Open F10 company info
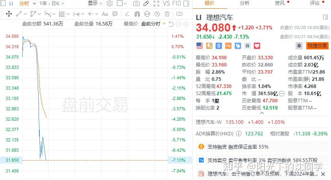This screenshot has height=180, width=331. point(176,3)
